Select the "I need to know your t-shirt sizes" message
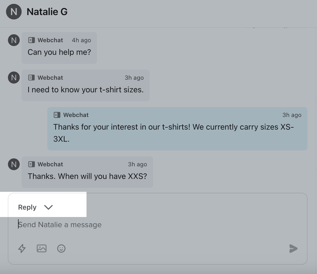317x274 pixels. 85,90
